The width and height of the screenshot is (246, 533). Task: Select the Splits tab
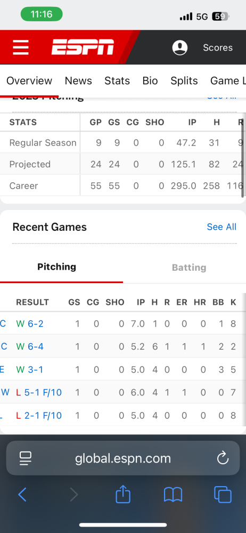[184, 80]
